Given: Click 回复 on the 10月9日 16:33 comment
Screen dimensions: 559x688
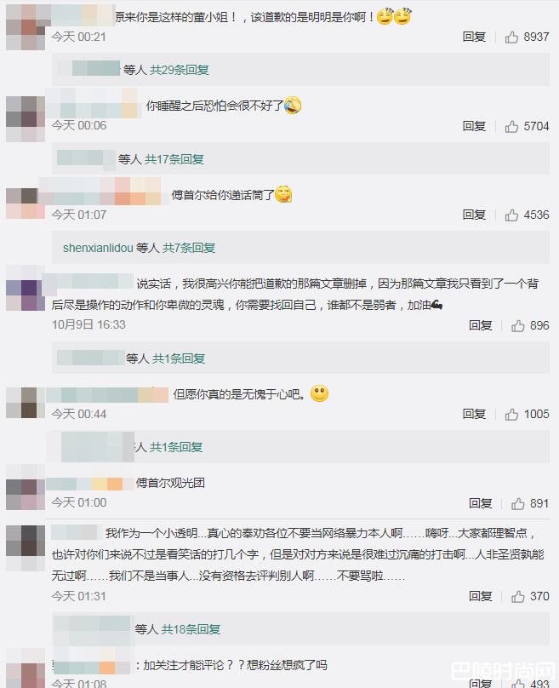Looking at the screenshot, I should [480, 325].
